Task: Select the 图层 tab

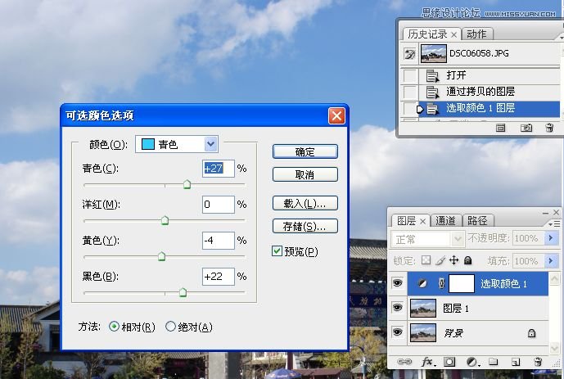Action: (406, 221)
